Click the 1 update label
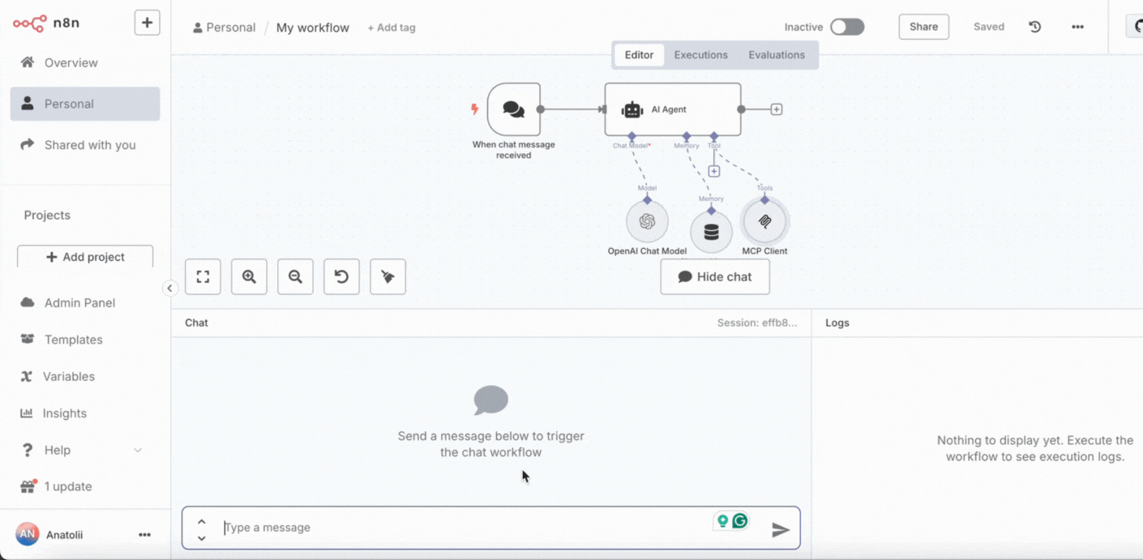The height and width of the screenshot is (560, 1143). point(68,486)
